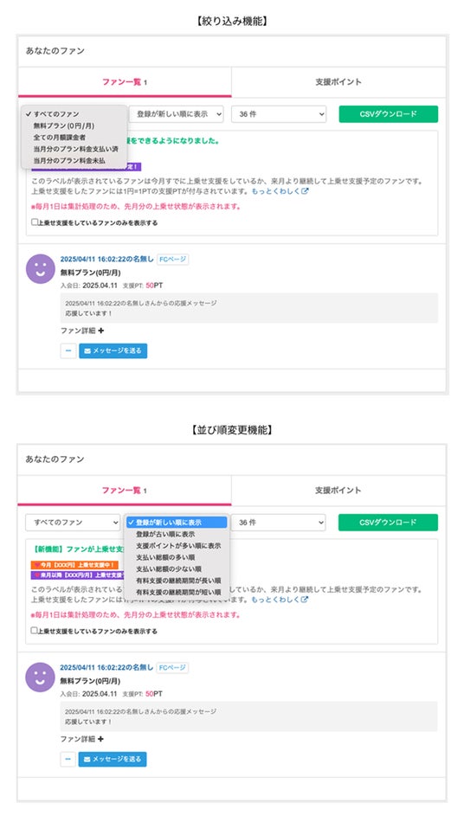Click bottom メッセージを送る button
The width and height of the screenshot is (464, 822).
[x=113, y=759]
